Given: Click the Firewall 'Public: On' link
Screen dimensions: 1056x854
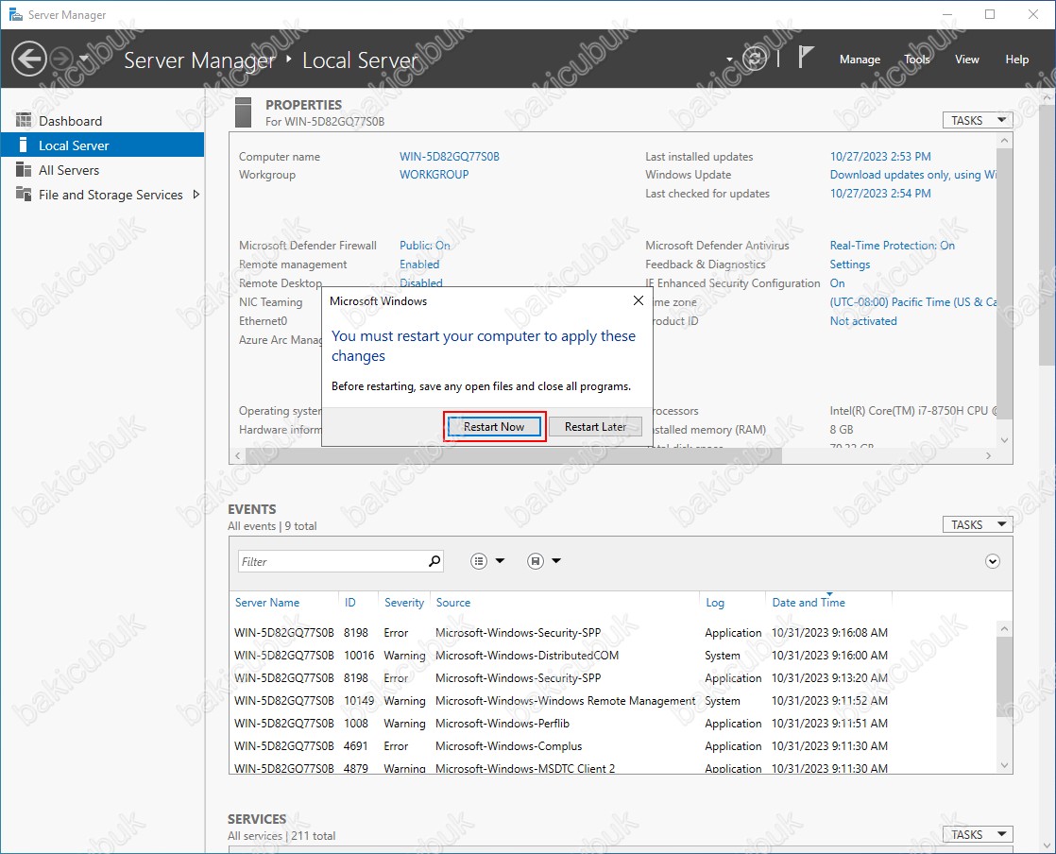Looking at the screenshot, I should (424, 246).
